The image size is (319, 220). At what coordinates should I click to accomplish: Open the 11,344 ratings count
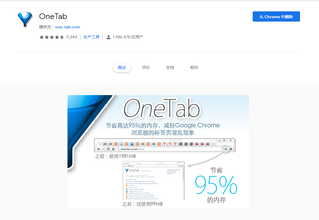click(x=71, y=37)
